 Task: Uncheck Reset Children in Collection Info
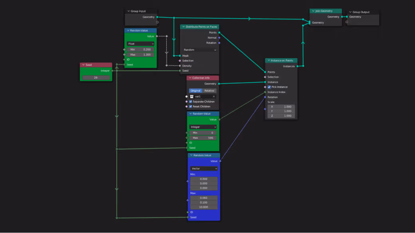click(190, 106)
